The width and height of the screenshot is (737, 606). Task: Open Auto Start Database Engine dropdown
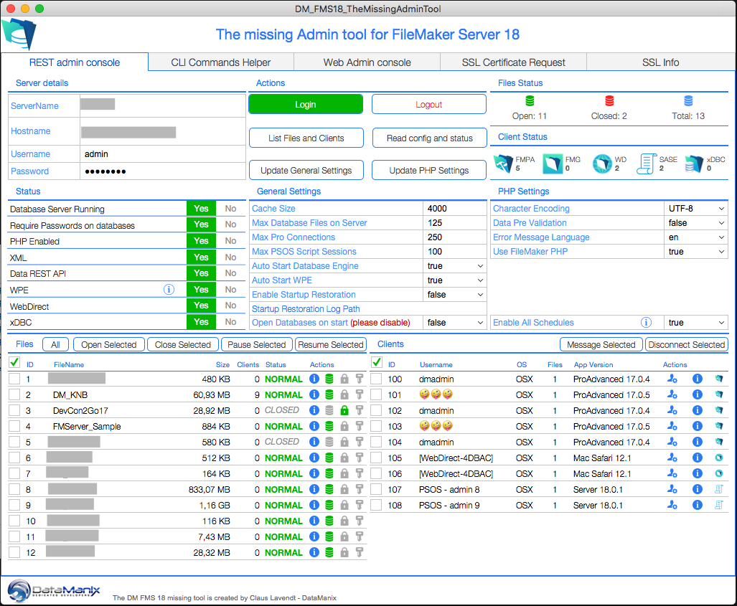coord(454,266)
